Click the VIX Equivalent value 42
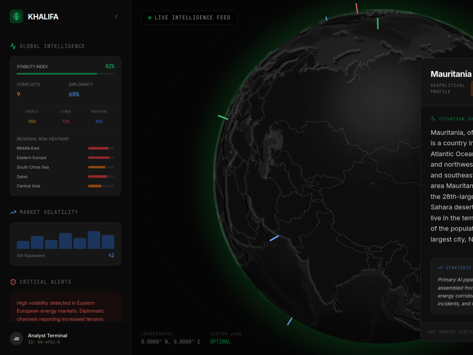The height and width of the screenshot is (355, 473). point(111,255)
